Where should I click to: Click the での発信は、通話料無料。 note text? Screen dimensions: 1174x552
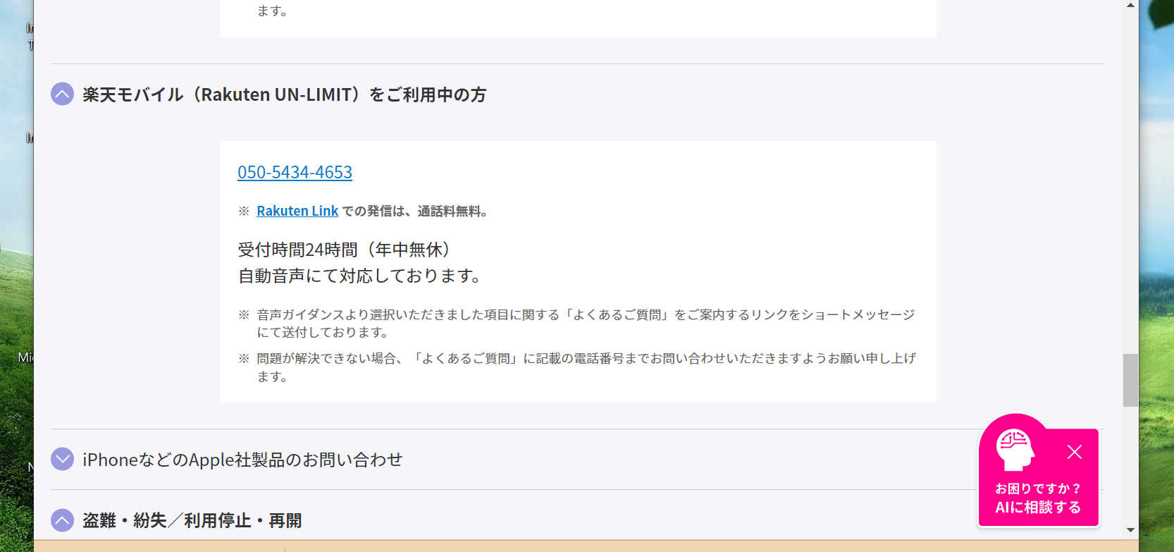click(x=416, y=211)
